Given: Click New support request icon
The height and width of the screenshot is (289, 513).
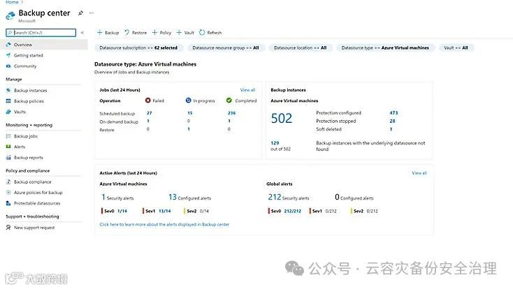Looking at the screenshot, I should point(8,228).
